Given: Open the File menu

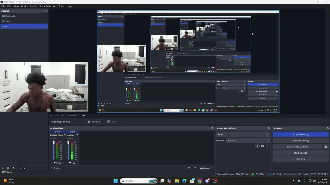Looking at the screenshot, I should [x=3, y=6].
